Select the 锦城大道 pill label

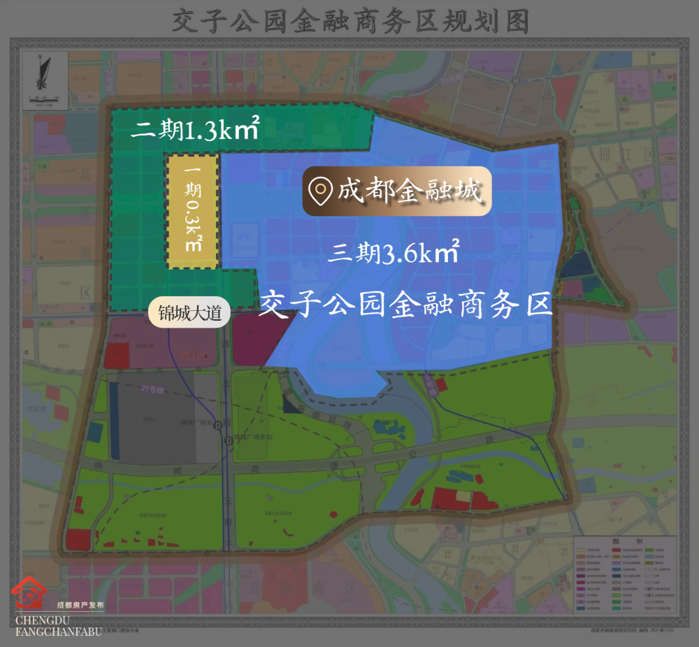click(x=189, y=312)
